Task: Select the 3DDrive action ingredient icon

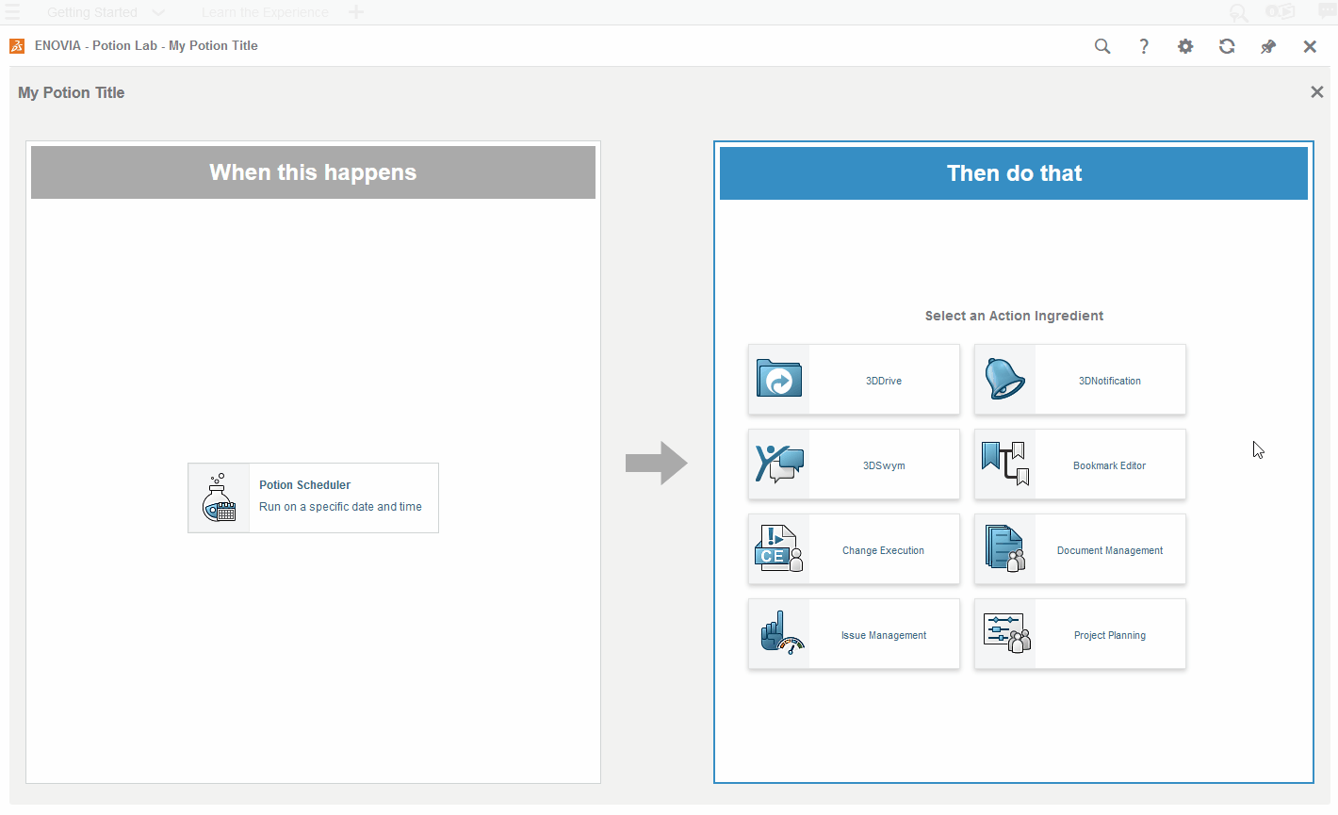Action: [x=779, y=380]
